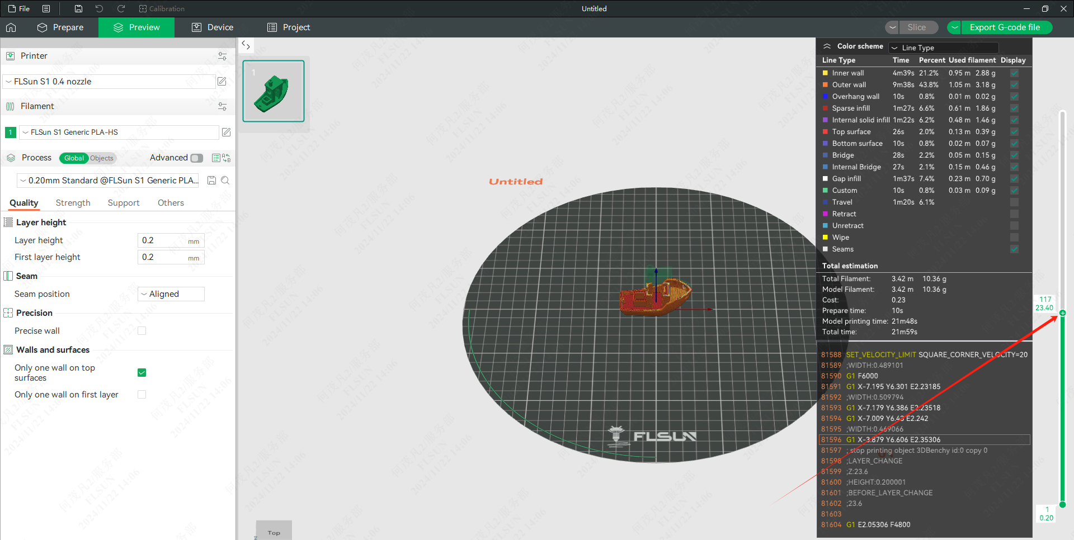The image size is (1074, 540).
Task: Toggle Travel display checkbox
Action: [x=1014, y=202]
